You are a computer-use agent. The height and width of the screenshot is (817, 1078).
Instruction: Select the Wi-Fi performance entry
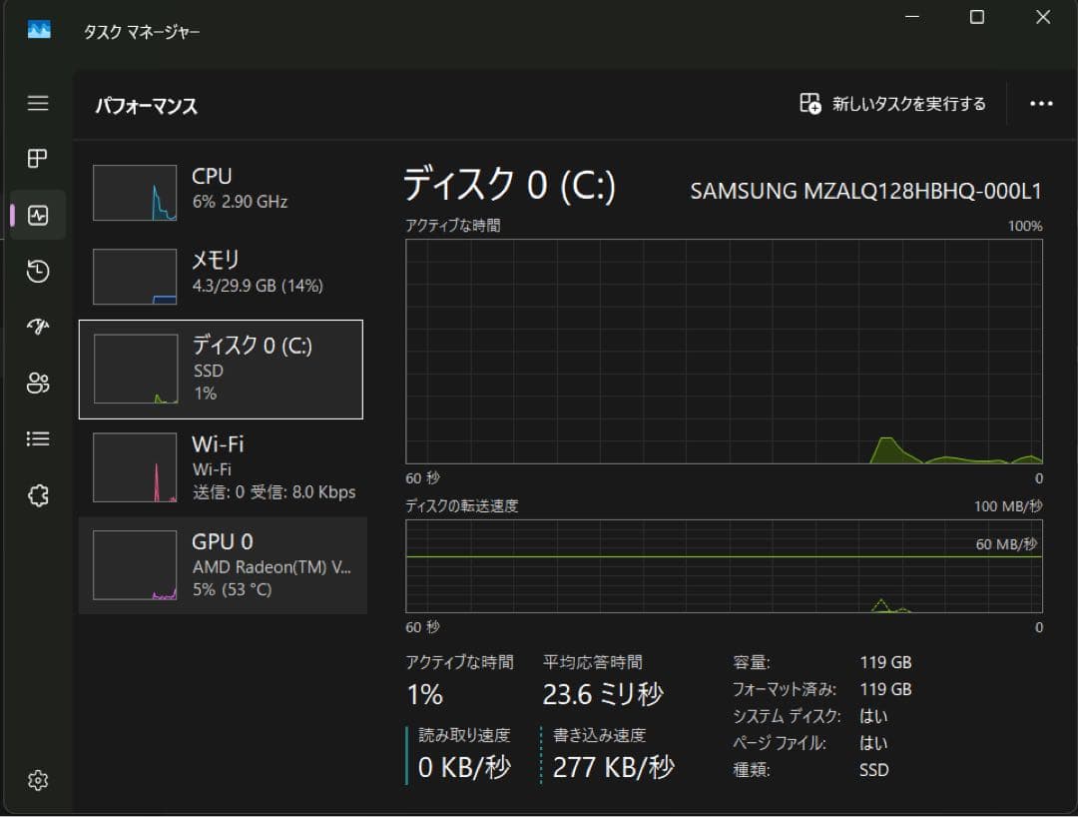pyautogui.click(x=220, y=466)
